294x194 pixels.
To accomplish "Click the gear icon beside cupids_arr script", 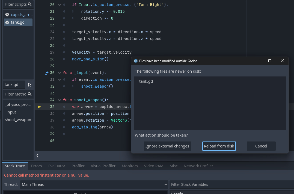I will coord(7,15).
